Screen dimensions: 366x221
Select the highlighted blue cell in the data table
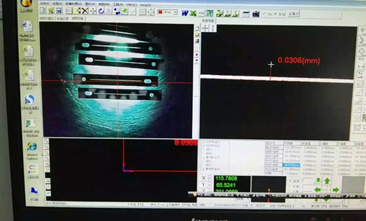click(x=292, y=165)
